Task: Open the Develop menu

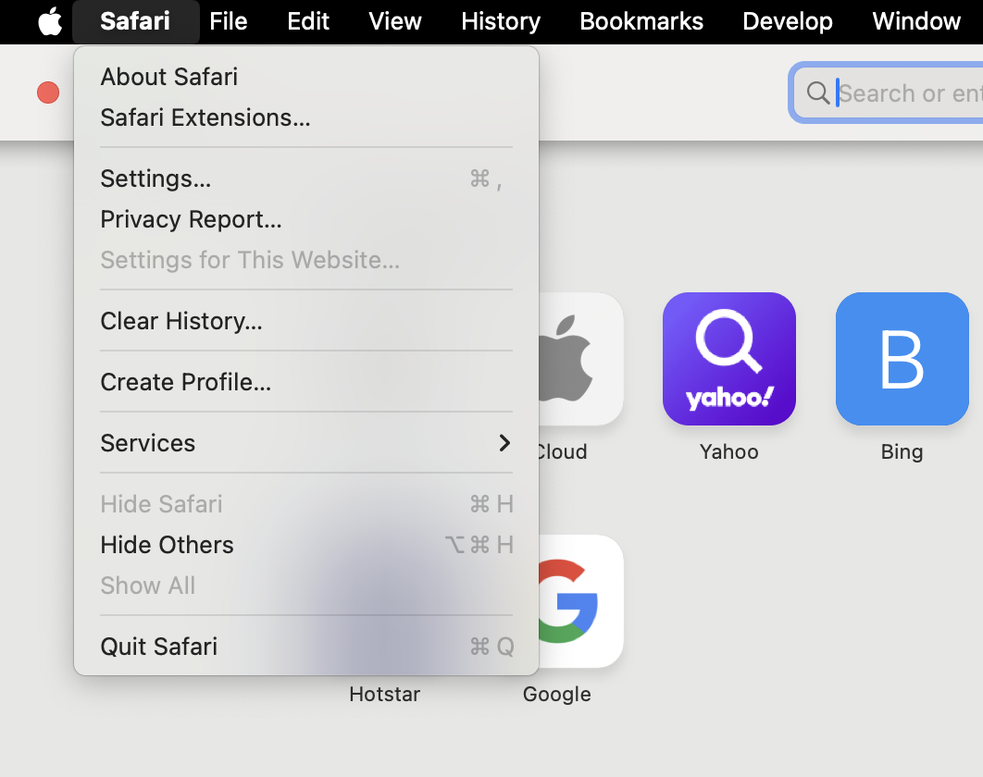Action: (x=788, y=21)
